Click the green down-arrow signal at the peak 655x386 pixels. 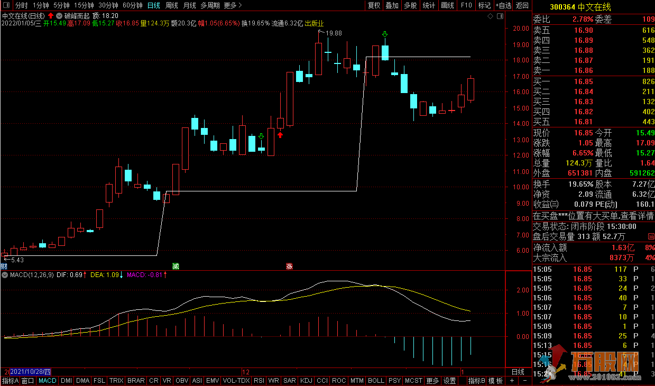(x=385, y=34)
